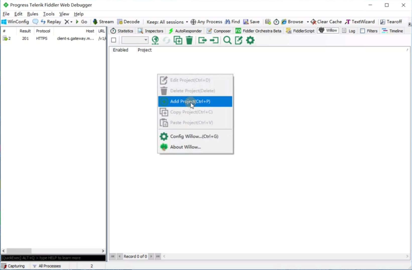Click the Clear Cache button

pos(326,22)
